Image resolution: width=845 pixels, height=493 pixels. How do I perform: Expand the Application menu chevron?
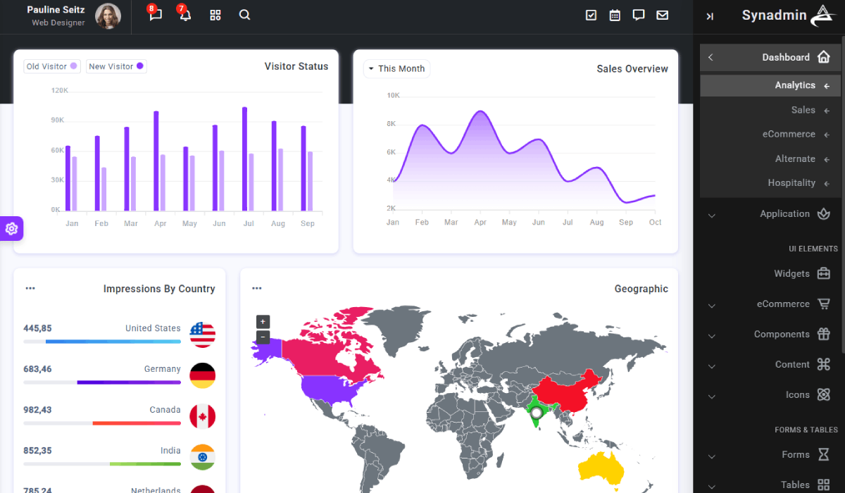click(x=711, y=216)
